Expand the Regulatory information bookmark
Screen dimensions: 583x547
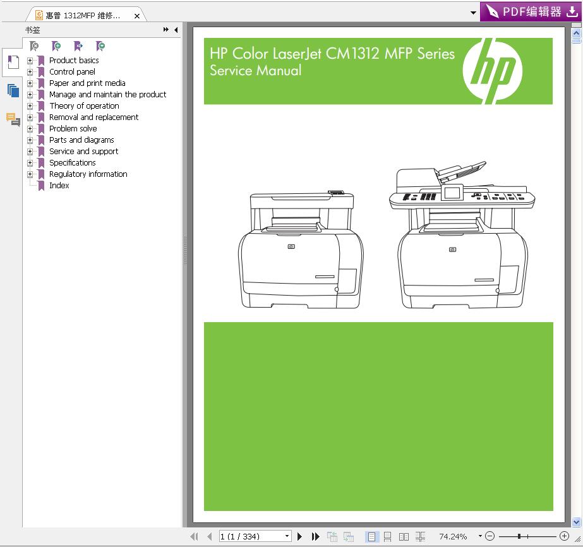[30, 174]
